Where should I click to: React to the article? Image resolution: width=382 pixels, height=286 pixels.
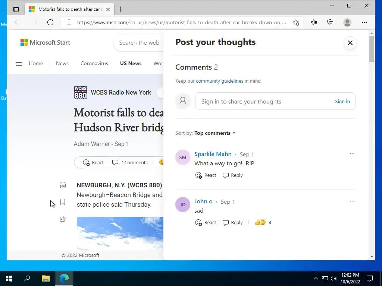coord(93,162)
